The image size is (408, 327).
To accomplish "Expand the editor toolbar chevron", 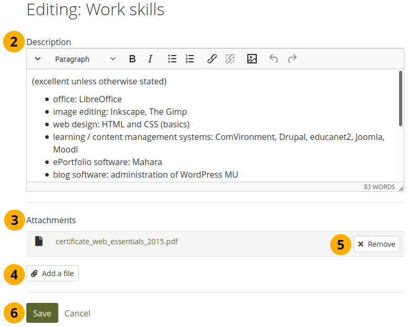I will click(38, 59).
